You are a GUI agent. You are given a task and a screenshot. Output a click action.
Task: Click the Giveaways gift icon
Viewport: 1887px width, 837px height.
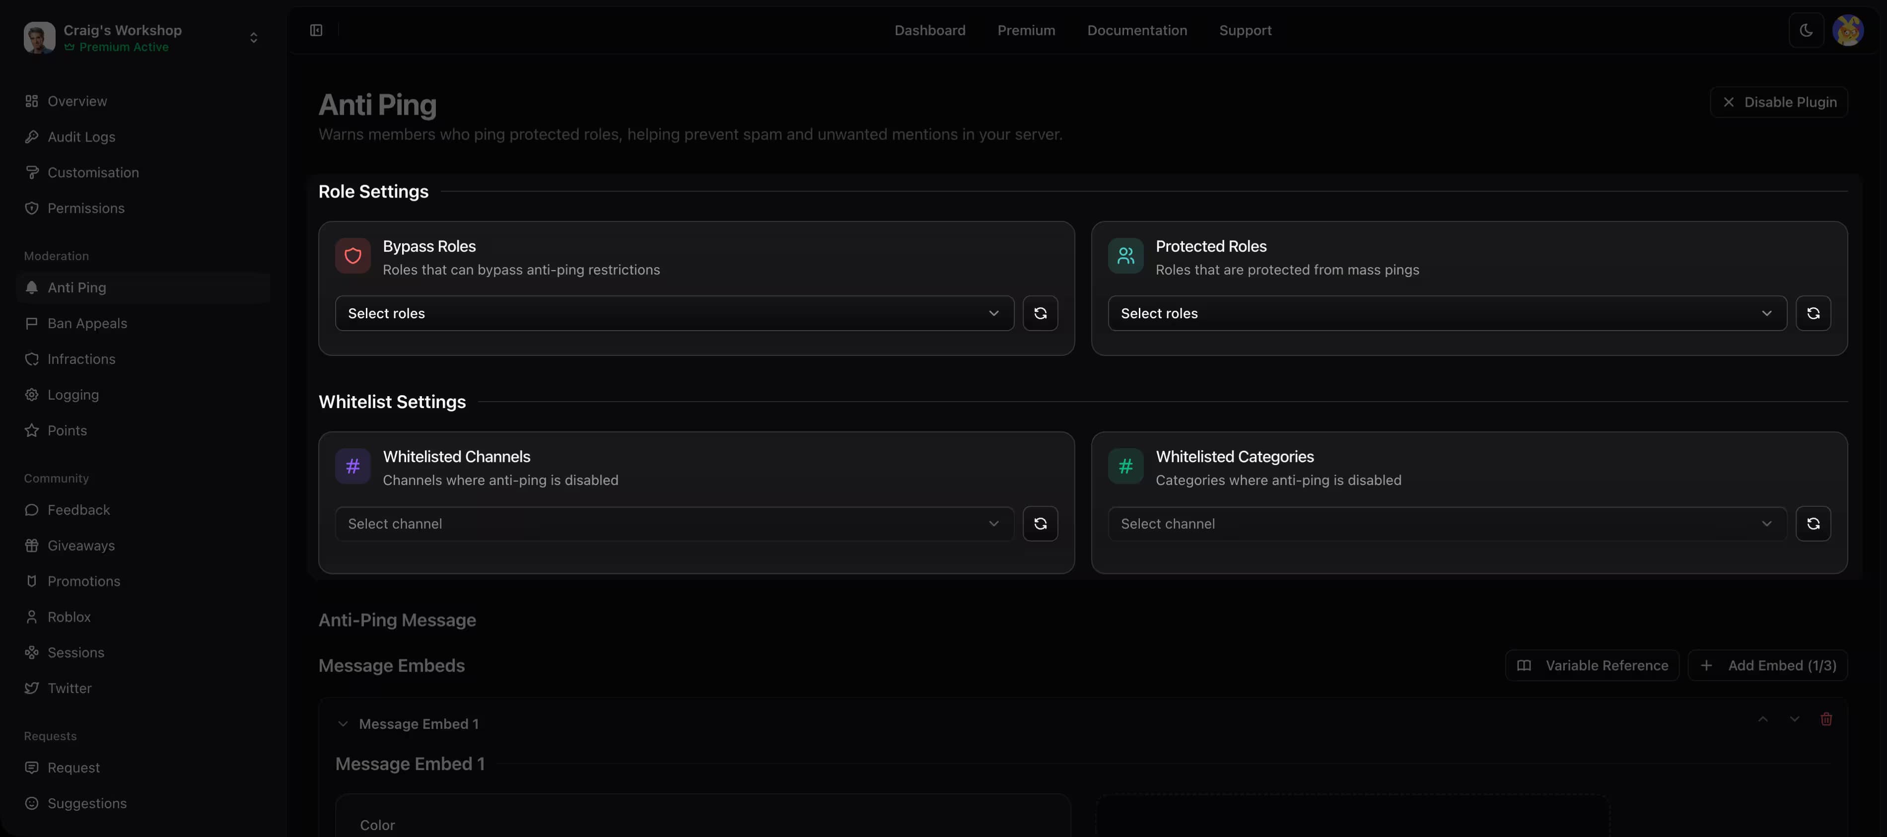[x=31, y=546]
